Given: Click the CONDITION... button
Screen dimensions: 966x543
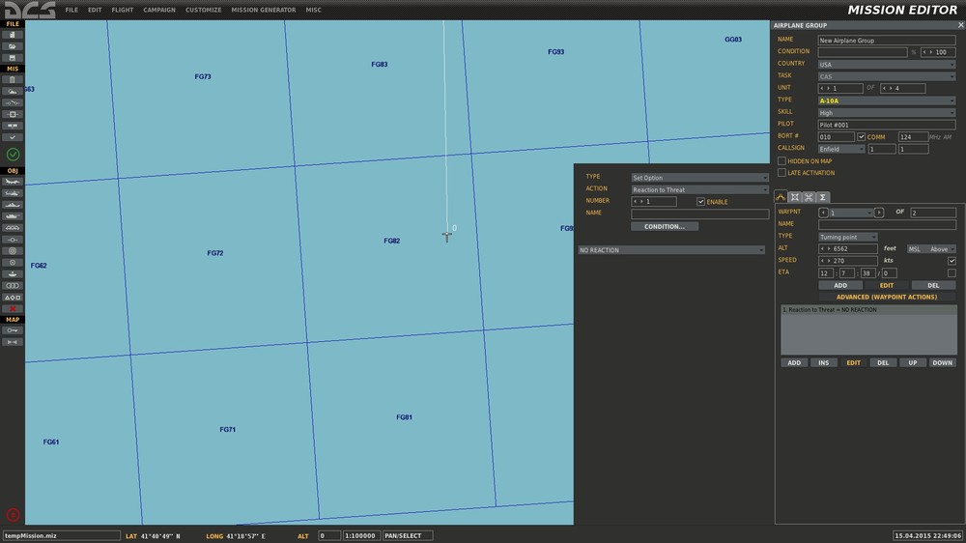Looking at the screenshot, I should click(x=664, y=226).
